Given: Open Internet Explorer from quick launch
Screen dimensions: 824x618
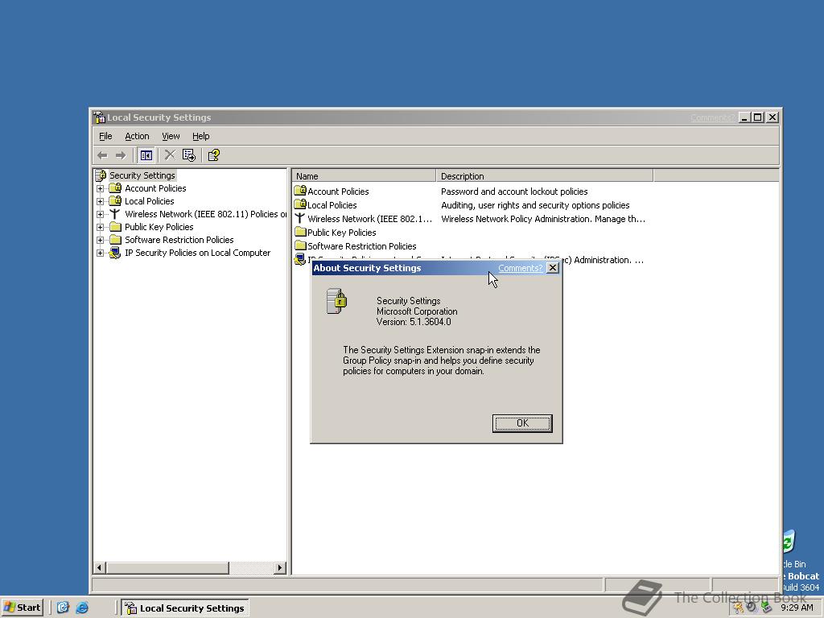Looking at the screenshot, I should point(83,608).
